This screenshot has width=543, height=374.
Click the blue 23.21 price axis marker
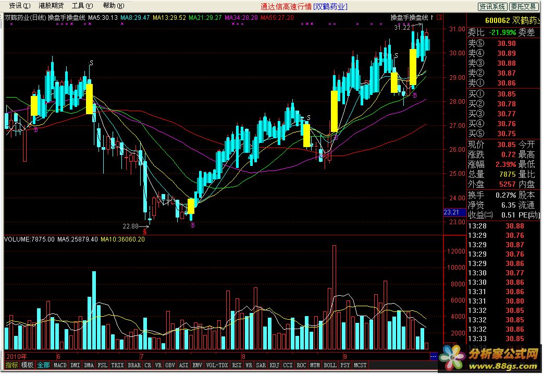454,212
